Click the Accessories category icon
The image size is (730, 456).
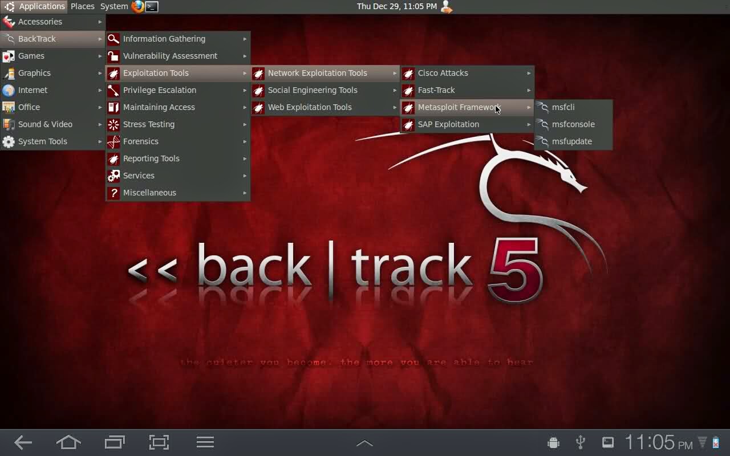click(x=9, y=22)
